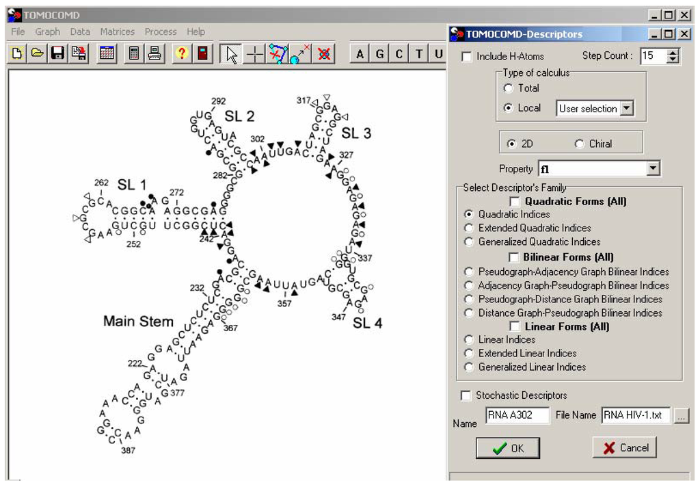Open the Graph menu
The height and width of the screenshot is (485, 700).
tap(48, 31)
